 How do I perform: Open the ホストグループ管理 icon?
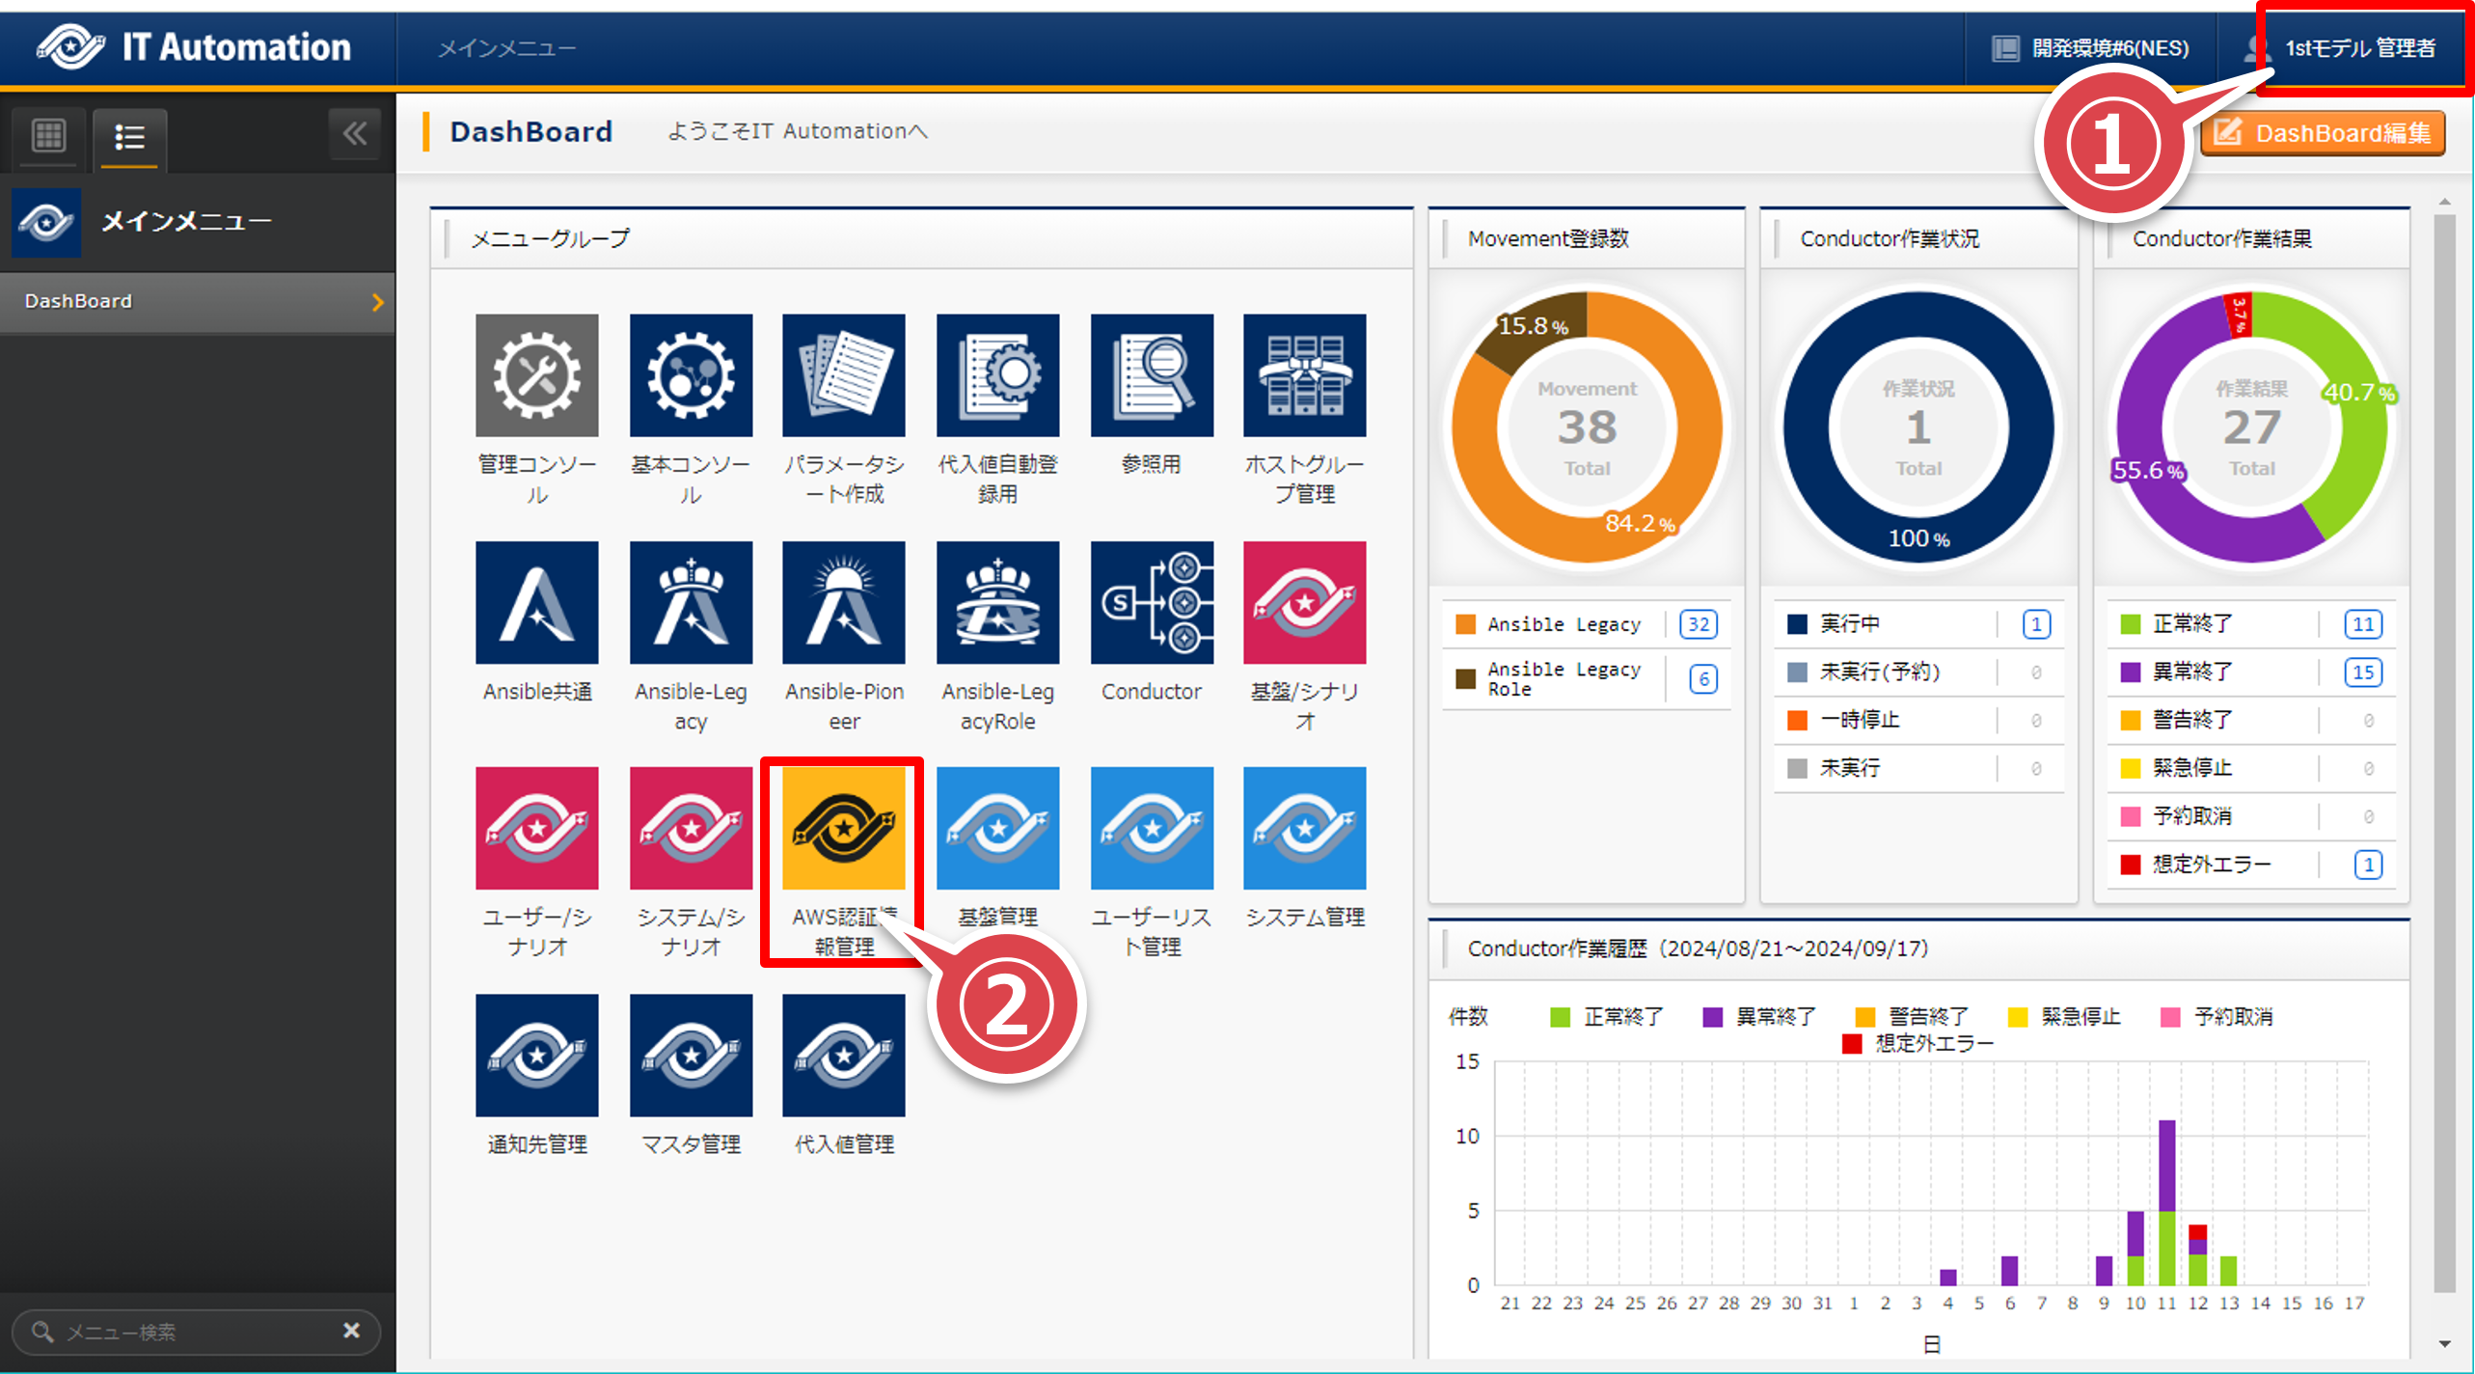(x=1304, y=375)
